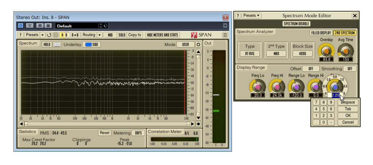Click HIDE METERS AND STATS button
Viewport: 373px width, 165px height.
pos(162,35)
